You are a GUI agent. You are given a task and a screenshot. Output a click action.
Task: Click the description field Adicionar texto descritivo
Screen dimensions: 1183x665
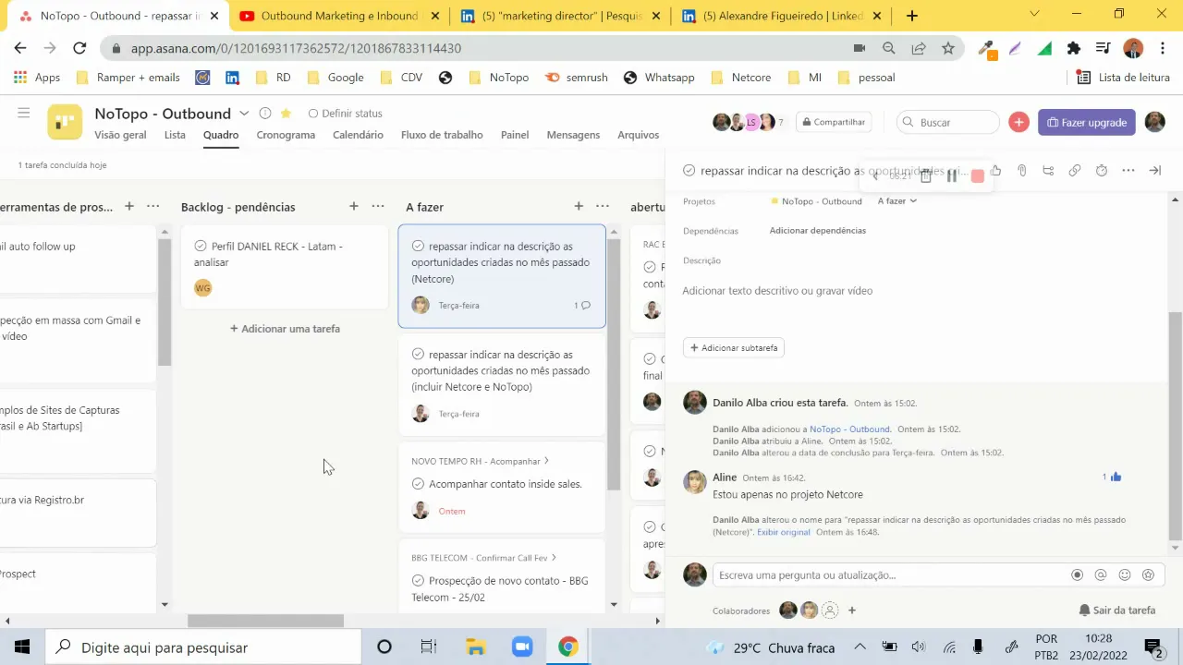(x=777, y=291)
